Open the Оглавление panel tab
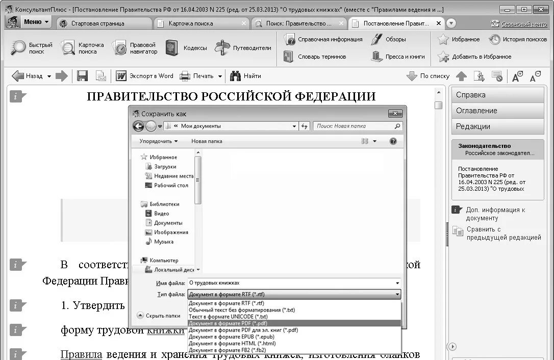The height and width of the screenshot is (360, 554). (x=497, y=111)
